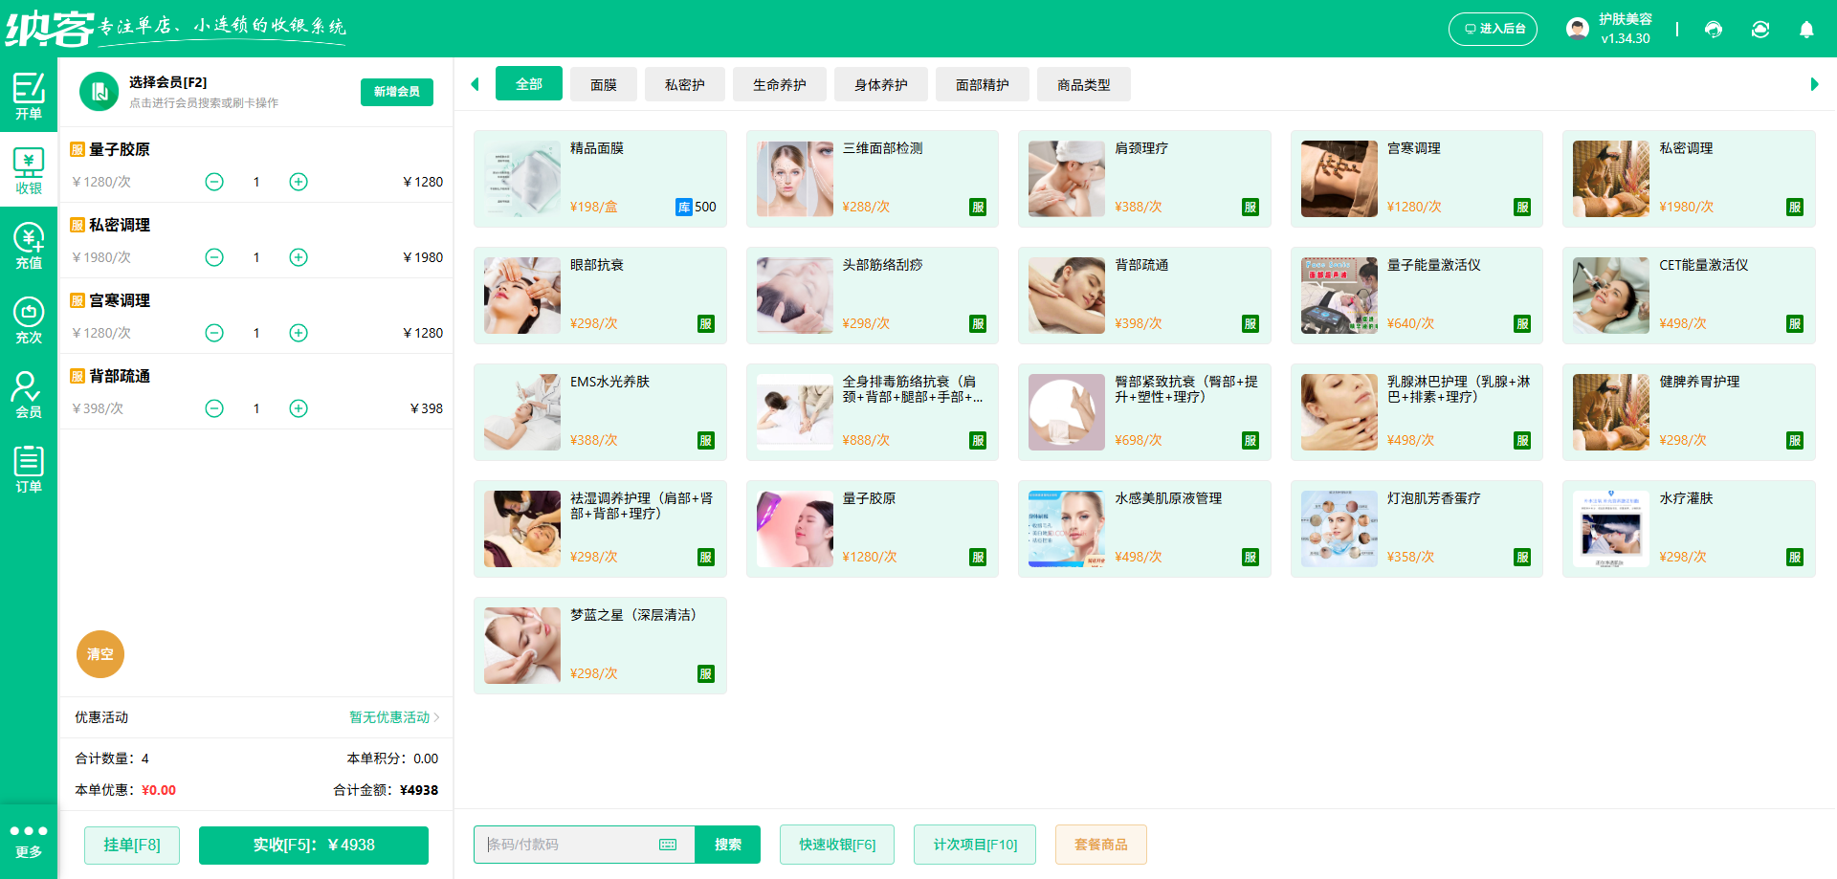Click the 新增会员 add member button
Screen dimensions: 1837x879
pyautogui.click(x=396, y=92)
